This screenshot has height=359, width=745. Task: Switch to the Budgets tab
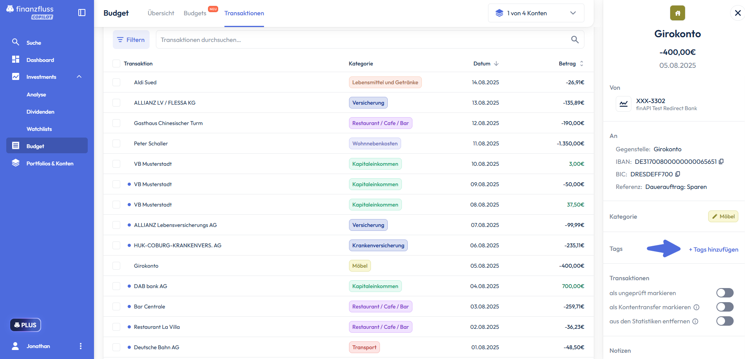tap(195, 13)
